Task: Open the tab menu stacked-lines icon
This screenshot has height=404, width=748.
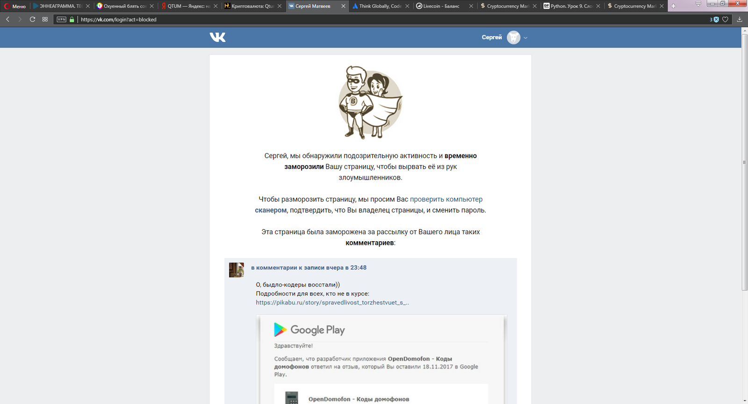Action: (698, 4)
